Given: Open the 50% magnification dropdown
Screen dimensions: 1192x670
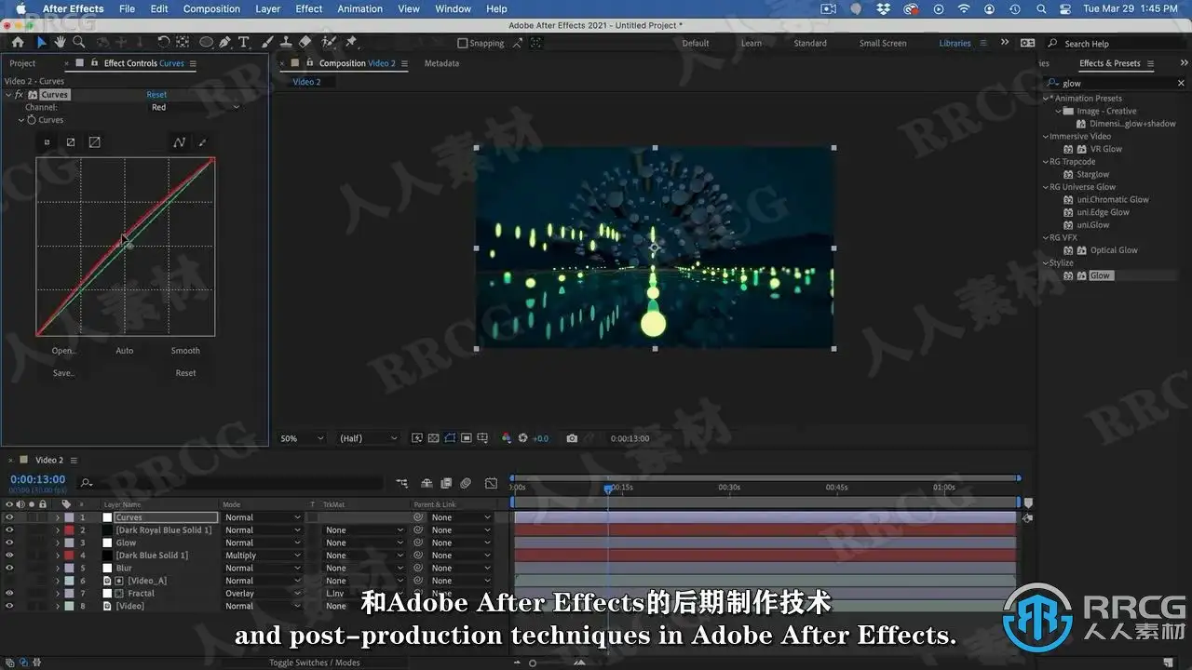Looking at the screenshot, I should 303,438.
